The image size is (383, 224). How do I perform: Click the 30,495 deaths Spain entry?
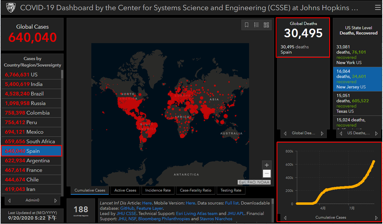pos(303,49)
